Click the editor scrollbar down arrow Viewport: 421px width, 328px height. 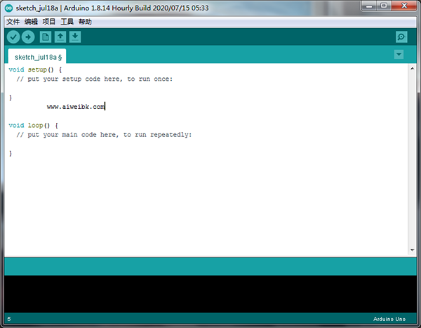click(413, 249)
